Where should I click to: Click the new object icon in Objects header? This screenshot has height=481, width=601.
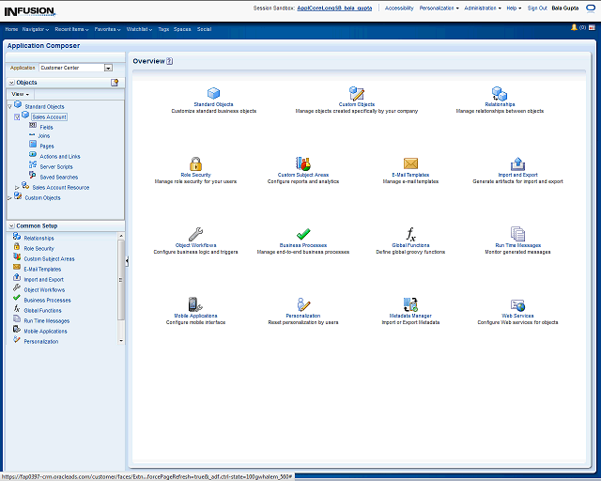tap(115, 83)
